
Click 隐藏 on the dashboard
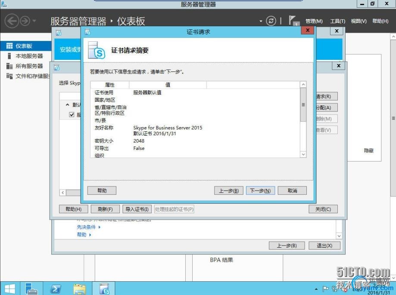coord(368,151)
